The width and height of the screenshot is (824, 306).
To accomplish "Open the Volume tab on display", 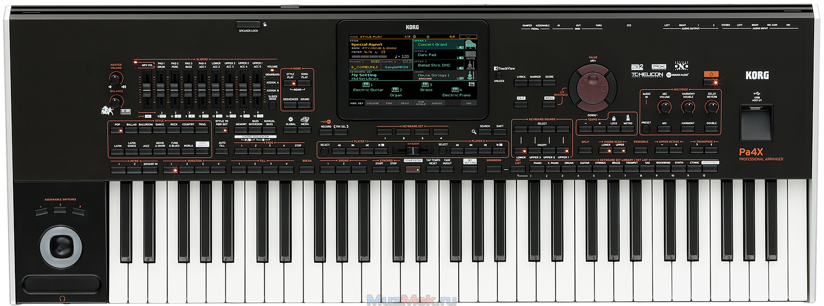I will coord(373,103).
